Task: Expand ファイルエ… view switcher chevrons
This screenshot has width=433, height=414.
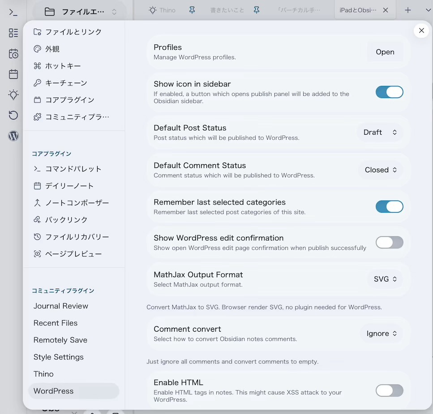Action: pyautogui.click(x=114, y=12)
